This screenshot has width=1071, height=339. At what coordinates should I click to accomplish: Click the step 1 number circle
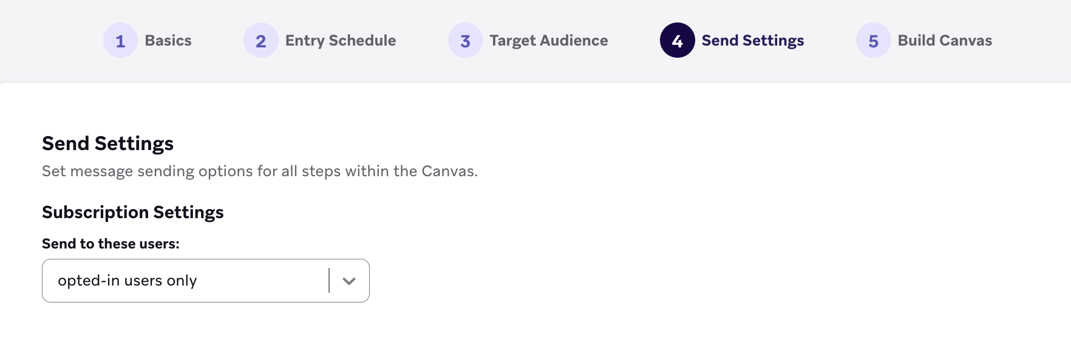tap(120, 40)
